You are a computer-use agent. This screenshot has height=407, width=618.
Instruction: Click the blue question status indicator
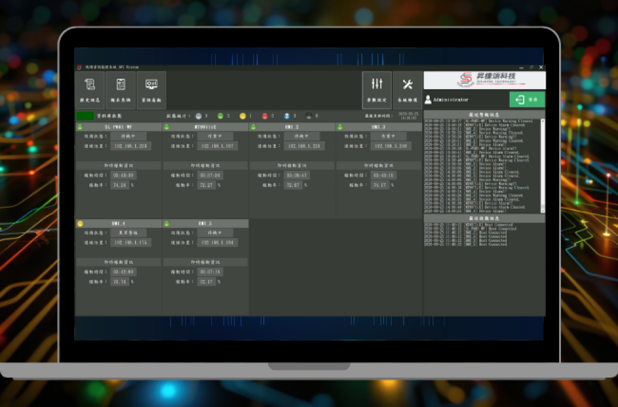coord(286,116)
